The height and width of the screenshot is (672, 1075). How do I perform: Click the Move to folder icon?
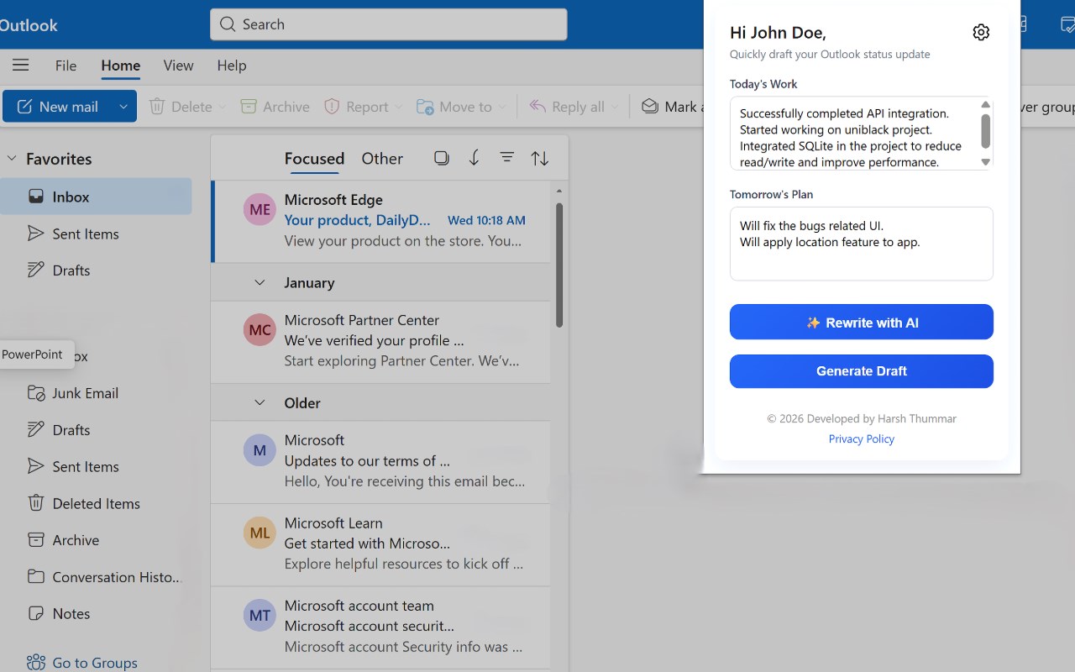425,107
